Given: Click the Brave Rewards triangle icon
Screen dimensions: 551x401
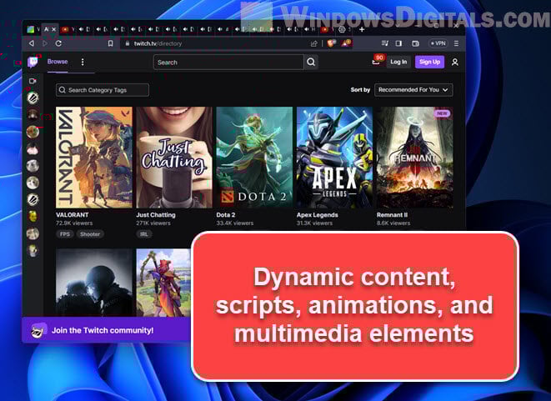Looking at the screenshot, I should [347, 43].
